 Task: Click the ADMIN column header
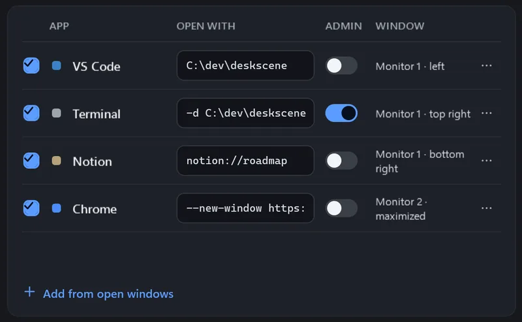pyautogui.click(x=343, y=26)
